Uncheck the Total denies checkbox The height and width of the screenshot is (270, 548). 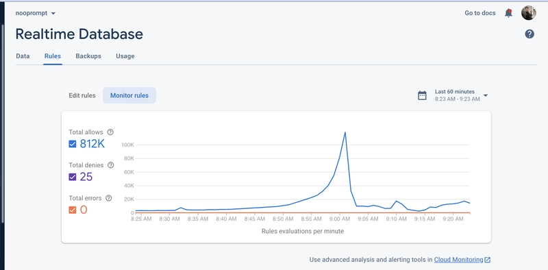pos(73,177)
